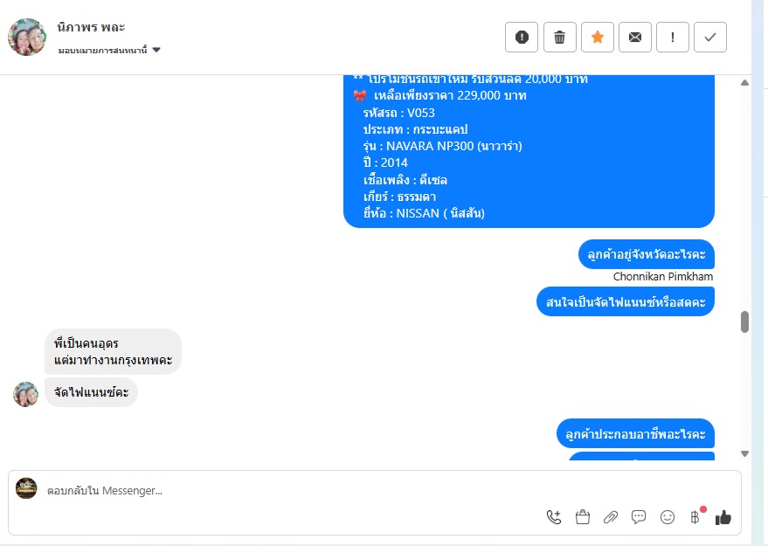Screen dimensions: 768x546
Task: Mark conversation unread with envelope icon
Action: pyautogui.click(x=635, y=38)
